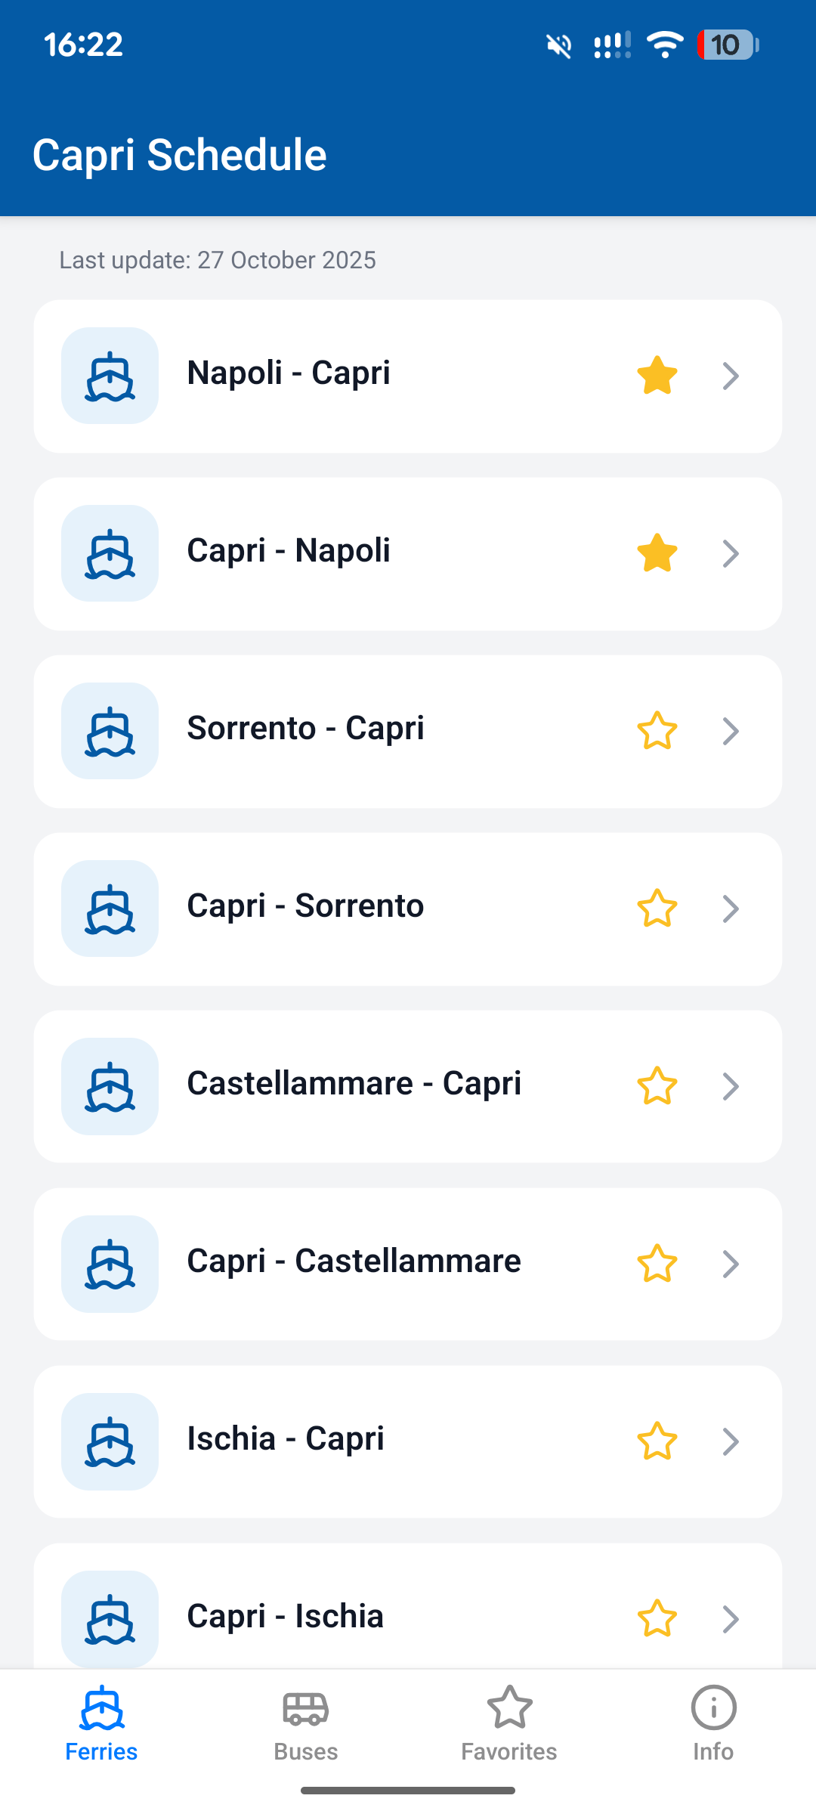
Task: Tap the ferry icon beside Capri - Sorrento
Action: click(110, 909)
